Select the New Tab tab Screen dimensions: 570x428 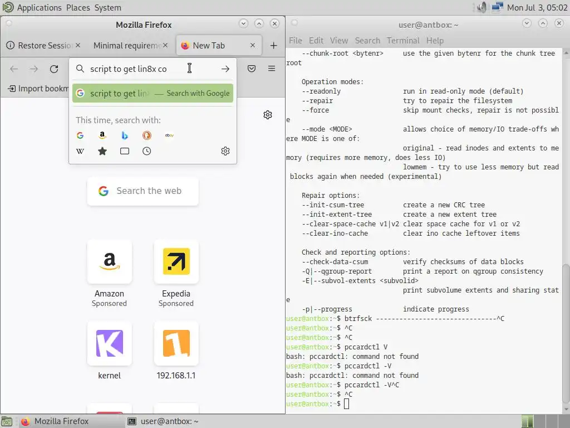click(x=219, y=46)
